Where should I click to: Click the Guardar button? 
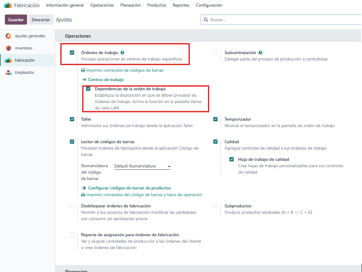point(16,20)
